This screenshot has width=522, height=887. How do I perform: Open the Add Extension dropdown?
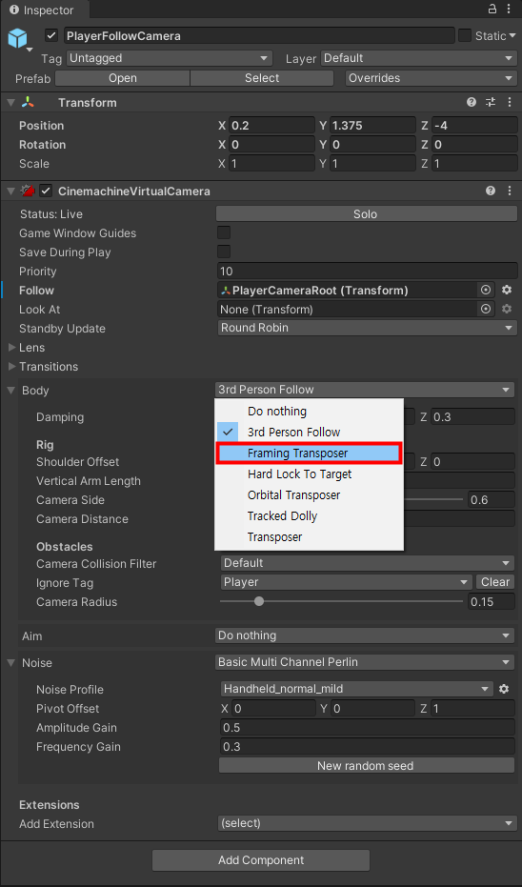(367, 823)
